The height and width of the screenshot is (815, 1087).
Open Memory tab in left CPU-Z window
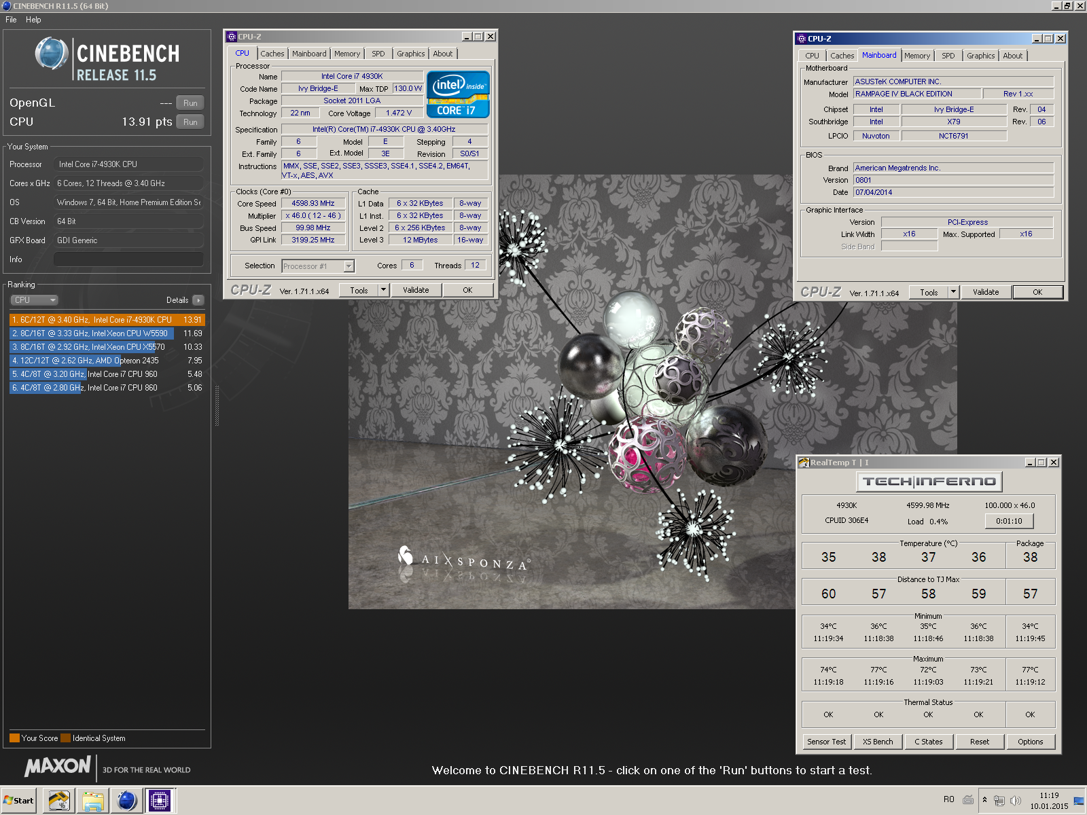point(347,54)
